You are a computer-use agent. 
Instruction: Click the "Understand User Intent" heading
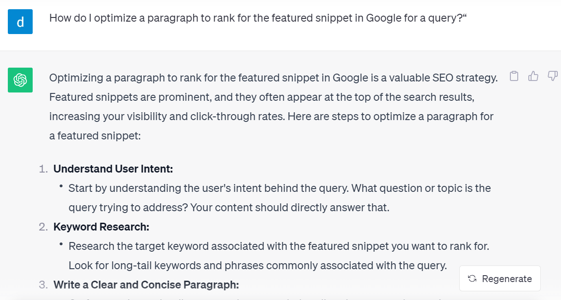(113, 169)
